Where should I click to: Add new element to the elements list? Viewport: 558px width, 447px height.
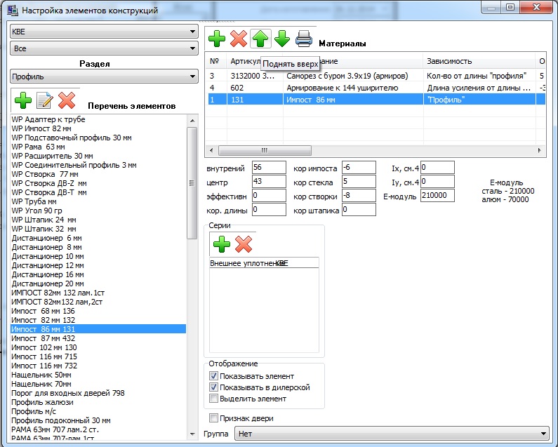click(x=23, y=100)
